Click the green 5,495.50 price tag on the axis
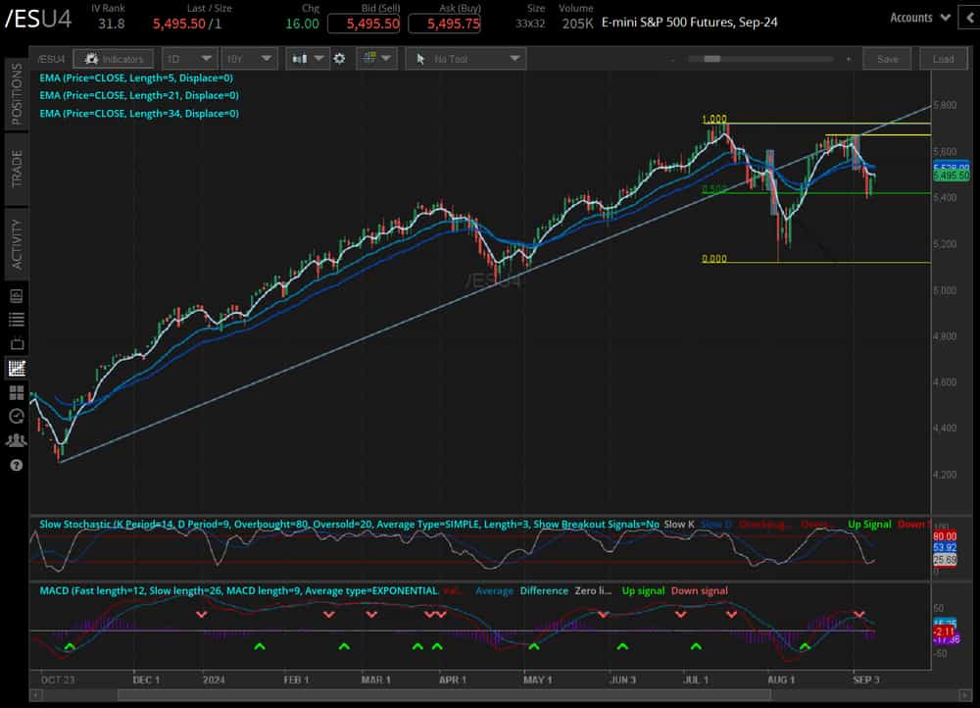980x708 pixels. coord(952,177)
